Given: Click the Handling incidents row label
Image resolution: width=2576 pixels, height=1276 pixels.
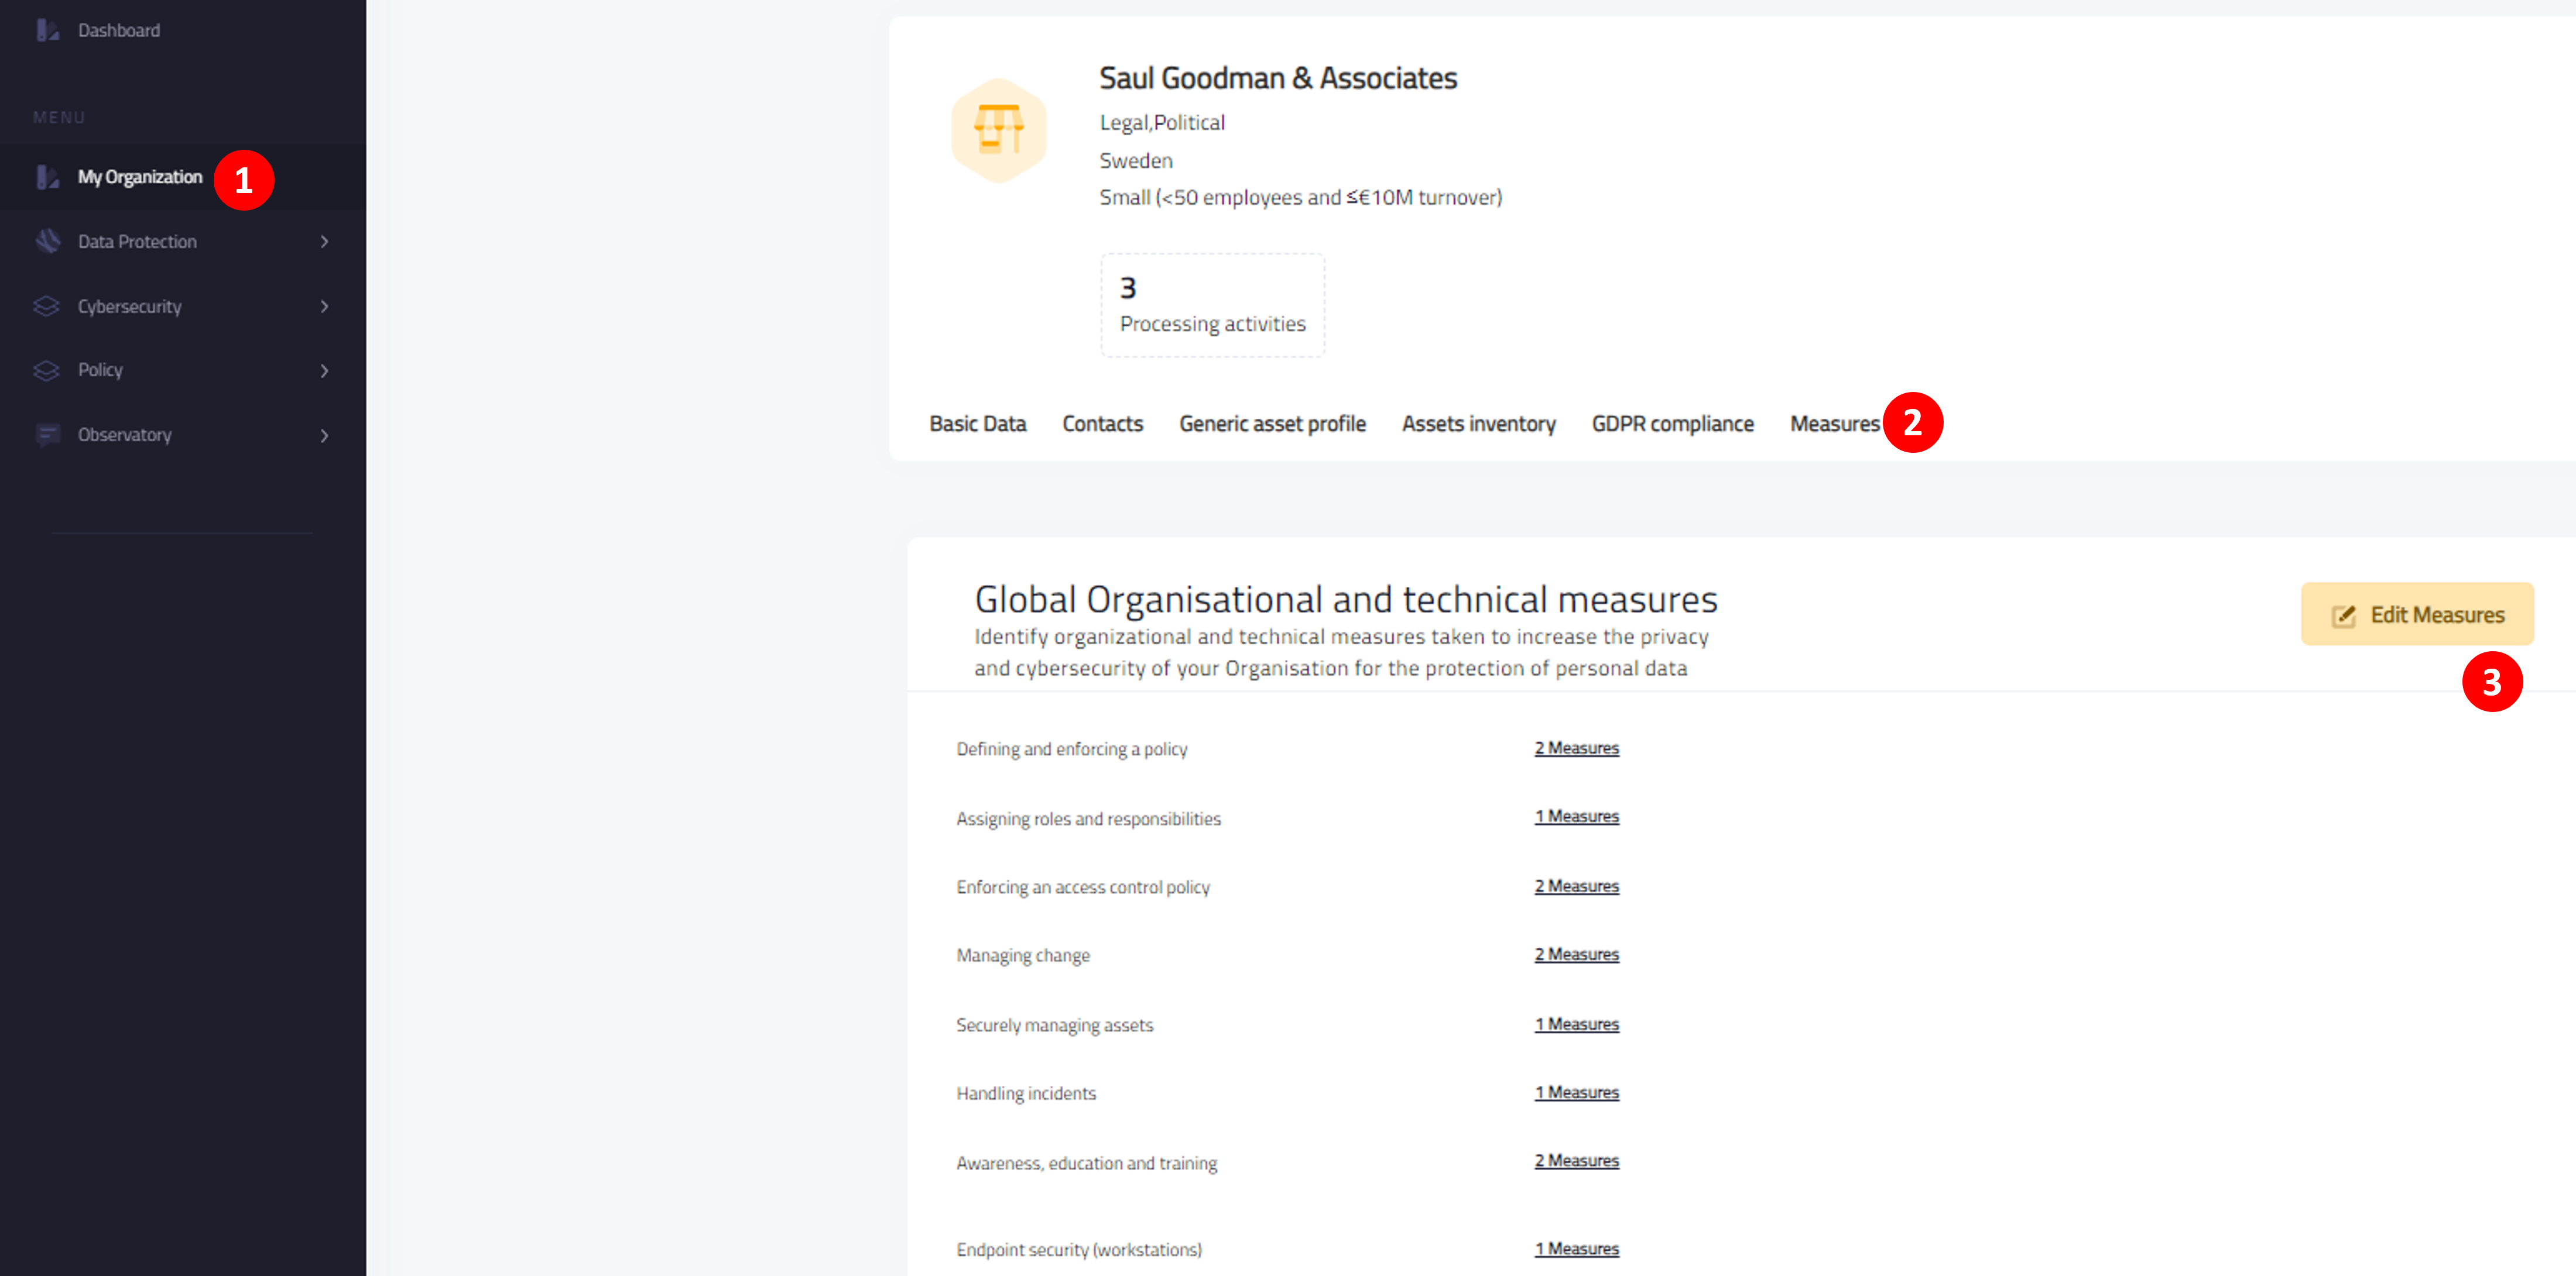Looking at the screenshot, I should pos(1026,1094).
